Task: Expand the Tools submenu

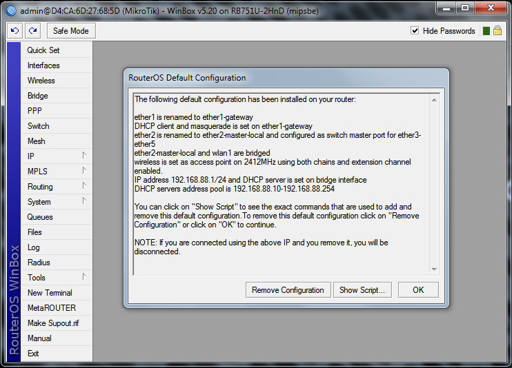Action: (57, 278)
